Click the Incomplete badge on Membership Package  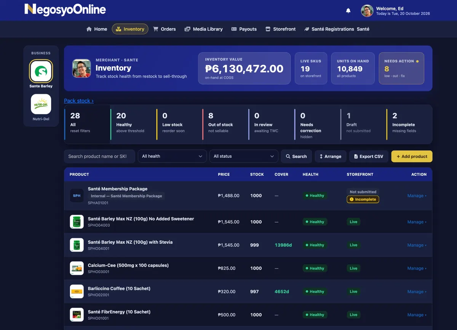[363, 199]
